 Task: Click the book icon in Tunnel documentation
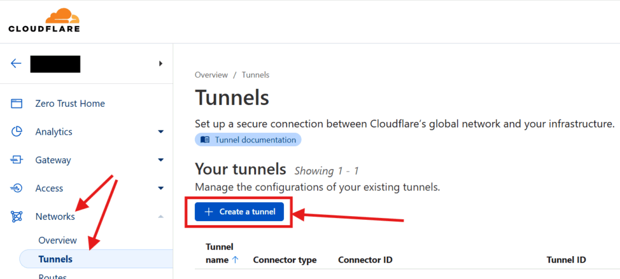[x=205, y=139]
